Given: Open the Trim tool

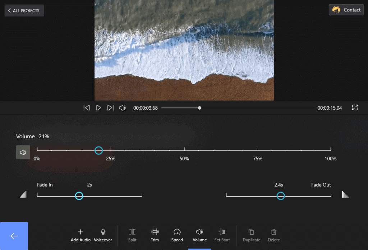Looking at the screenshot, I should 155,236.
